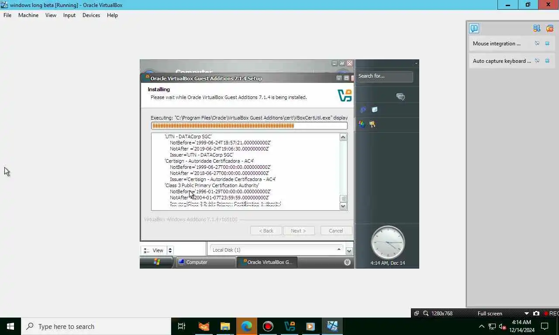Click the small box gadget icon in sidebar
The width and height of the screenshot is (559, 335).
pos(374,109)
